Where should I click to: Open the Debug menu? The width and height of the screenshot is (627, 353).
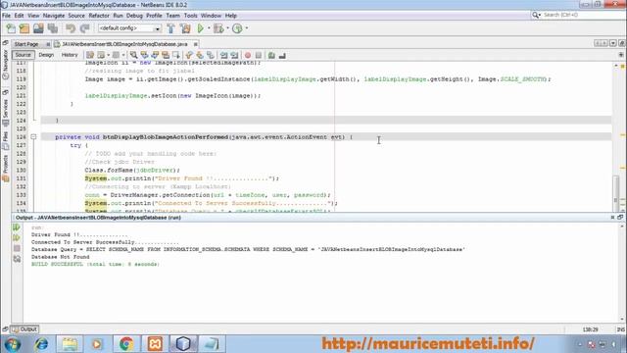(134, 16)
